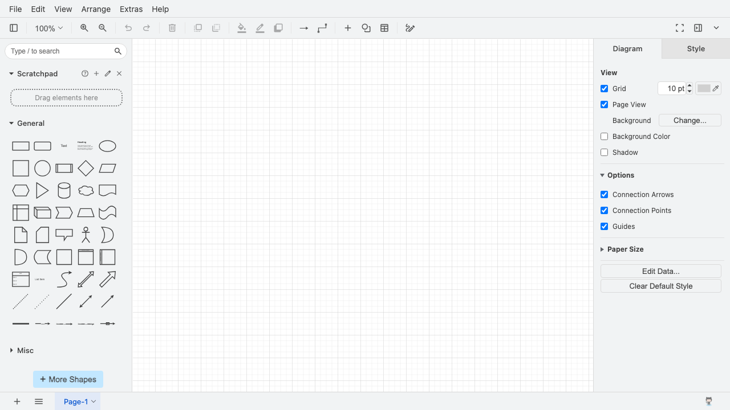The height and width of the screenshot is (410, 730).
Task: Open the Connection arrow style icon
Action: pyautogui.click(x=304, y=28)
